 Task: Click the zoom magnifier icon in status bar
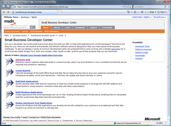[157, 123]
